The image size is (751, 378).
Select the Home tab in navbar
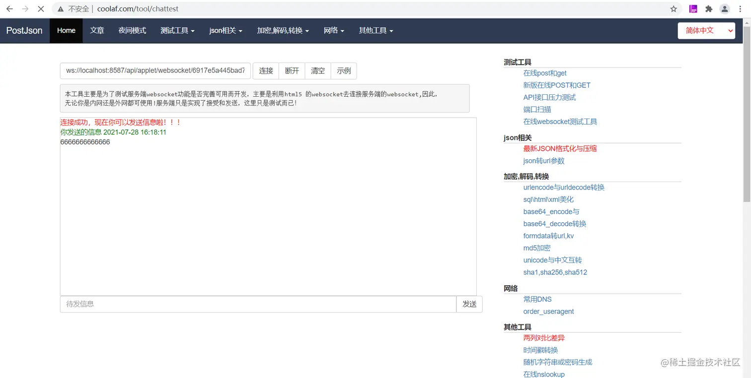[66, 31]
